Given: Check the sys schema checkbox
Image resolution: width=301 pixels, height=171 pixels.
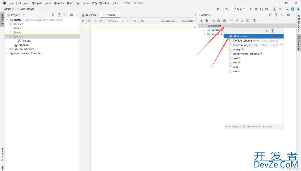Looking at the screenshot, I should (x=231, y=62).
